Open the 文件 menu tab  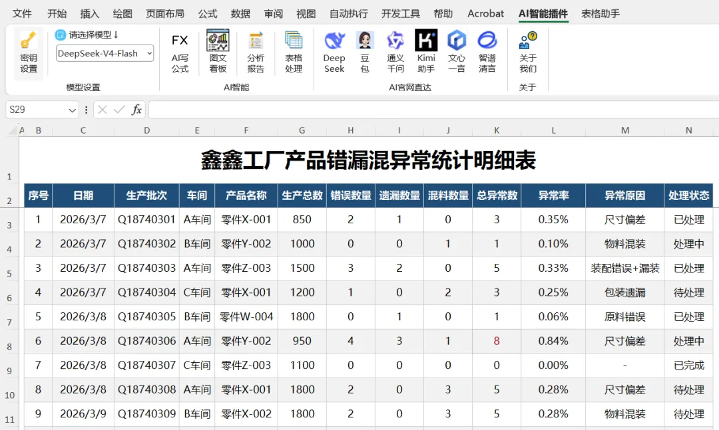(x=22, y=14)
